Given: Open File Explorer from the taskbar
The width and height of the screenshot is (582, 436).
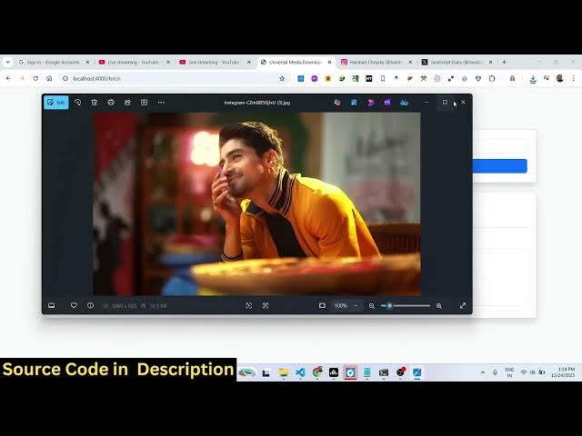Looking at the screenshot, I should [284, 372].
